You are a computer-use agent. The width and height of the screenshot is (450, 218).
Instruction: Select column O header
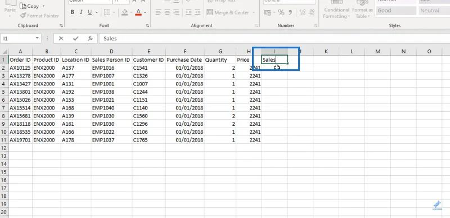pyautogui.click(x=429, y=52)
